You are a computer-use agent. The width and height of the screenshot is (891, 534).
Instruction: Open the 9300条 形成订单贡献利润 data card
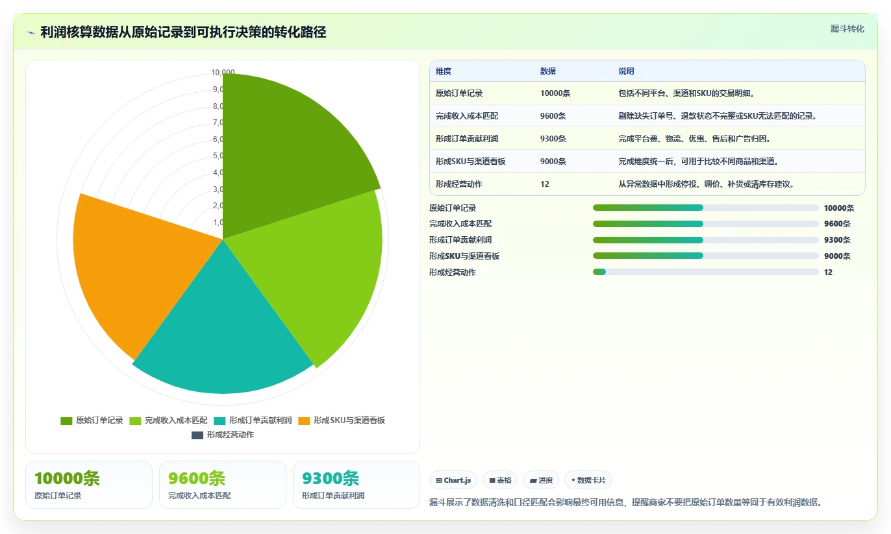click(357, 485)
